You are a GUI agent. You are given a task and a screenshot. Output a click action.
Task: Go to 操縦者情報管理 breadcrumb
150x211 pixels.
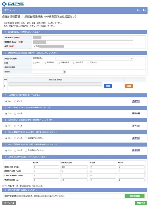coord(11,17)
